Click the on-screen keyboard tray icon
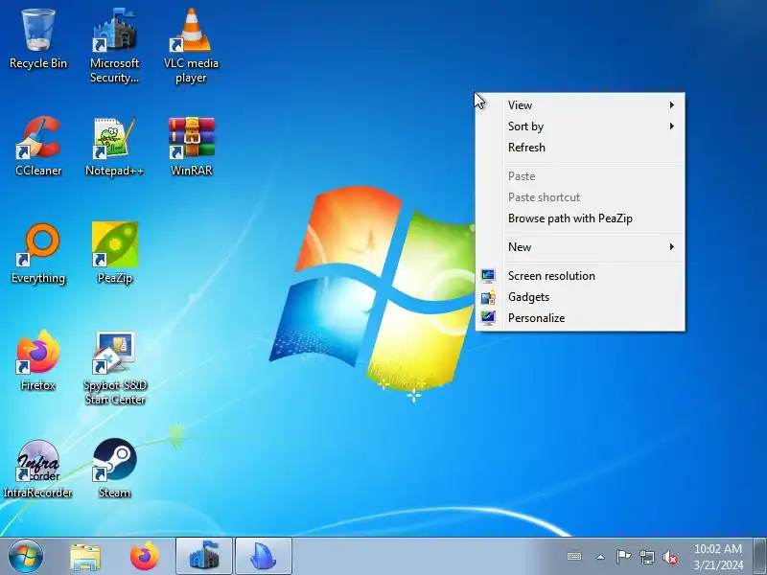The image size is (767, 575). pos(574,557)
